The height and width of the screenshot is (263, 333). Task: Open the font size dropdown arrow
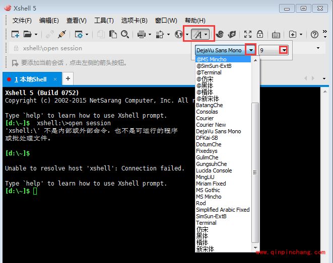(x=284, y=50)
